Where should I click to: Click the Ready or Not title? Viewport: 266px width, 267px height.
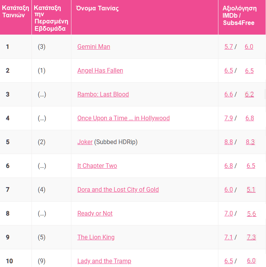(95, 213)
